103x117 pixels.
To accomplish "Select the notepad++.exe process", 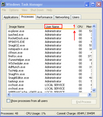I will 49,49.
